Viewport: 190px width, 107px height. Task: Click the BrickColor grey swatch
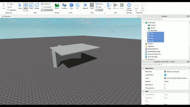pyautogui.click(x=165, y=72)
